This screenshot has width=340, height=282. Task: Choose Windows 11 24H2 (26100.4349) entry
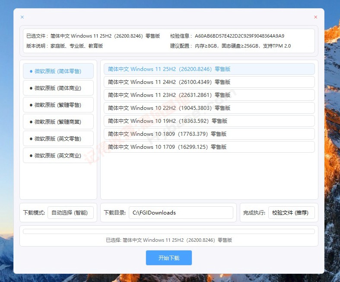pos(209,82)
